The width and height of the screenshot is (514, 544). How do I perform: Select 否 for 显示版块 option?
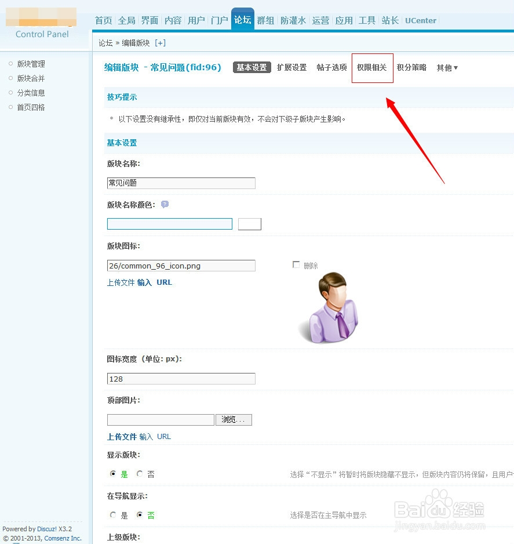(138, 474)
